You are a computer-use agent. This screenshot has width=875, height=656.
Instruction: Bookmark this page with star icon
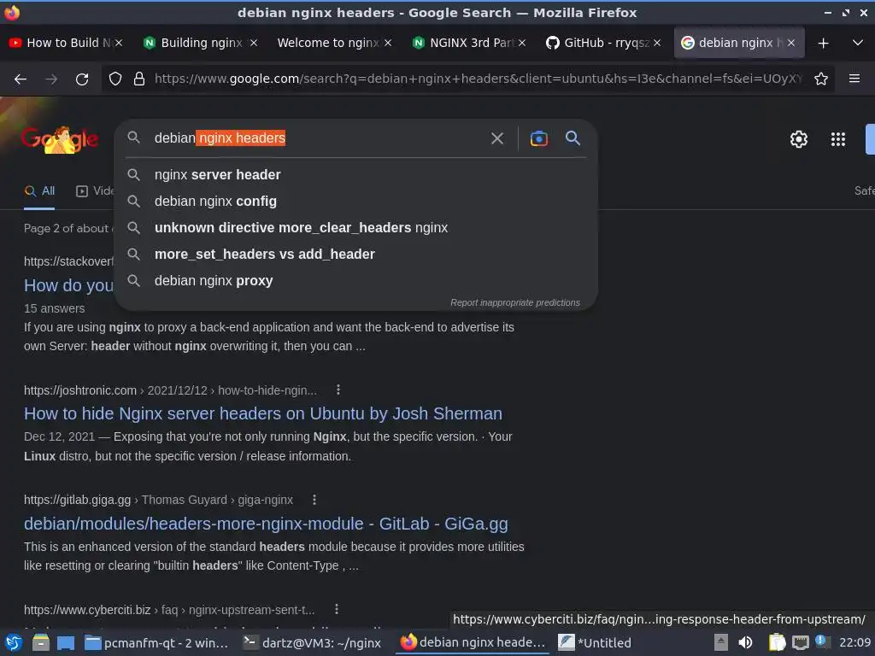[x=821, y=79]
